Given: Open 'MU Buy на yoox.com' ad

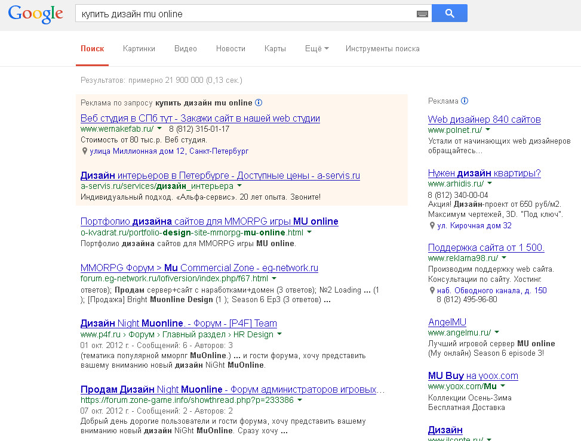Looking at the screenshot, I should (x=473, y=375).
